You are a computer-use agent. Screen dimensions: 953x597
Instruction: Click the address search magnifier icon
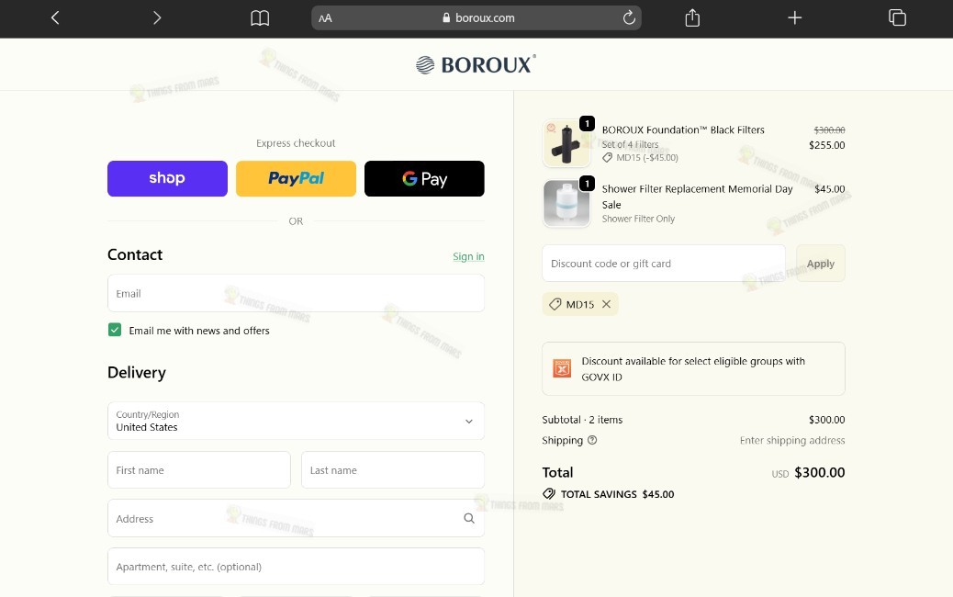pos(469,518)
